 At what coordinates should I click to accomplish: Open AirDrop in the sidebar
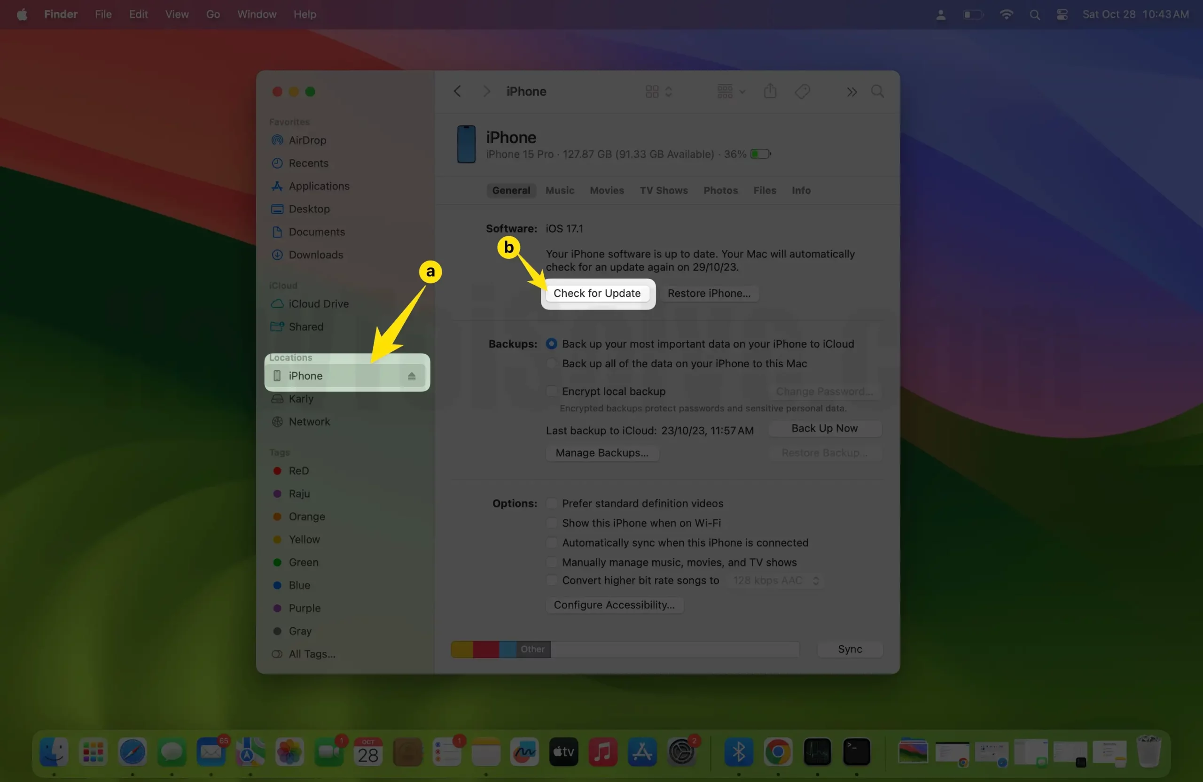tap(307, 140)
